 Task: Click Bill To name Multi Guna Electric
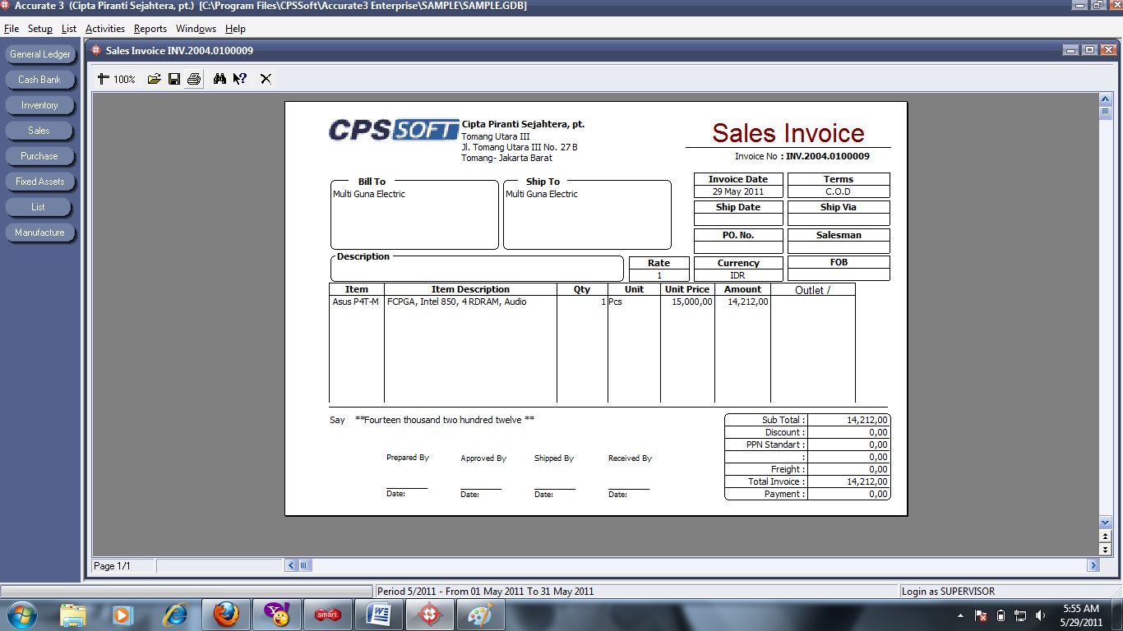pyautogui.click(x=369, y=194)
